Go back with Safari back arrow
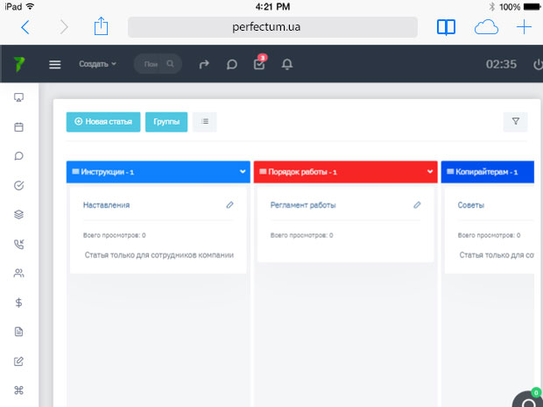 pyautogui.click(x=25, y=27)
